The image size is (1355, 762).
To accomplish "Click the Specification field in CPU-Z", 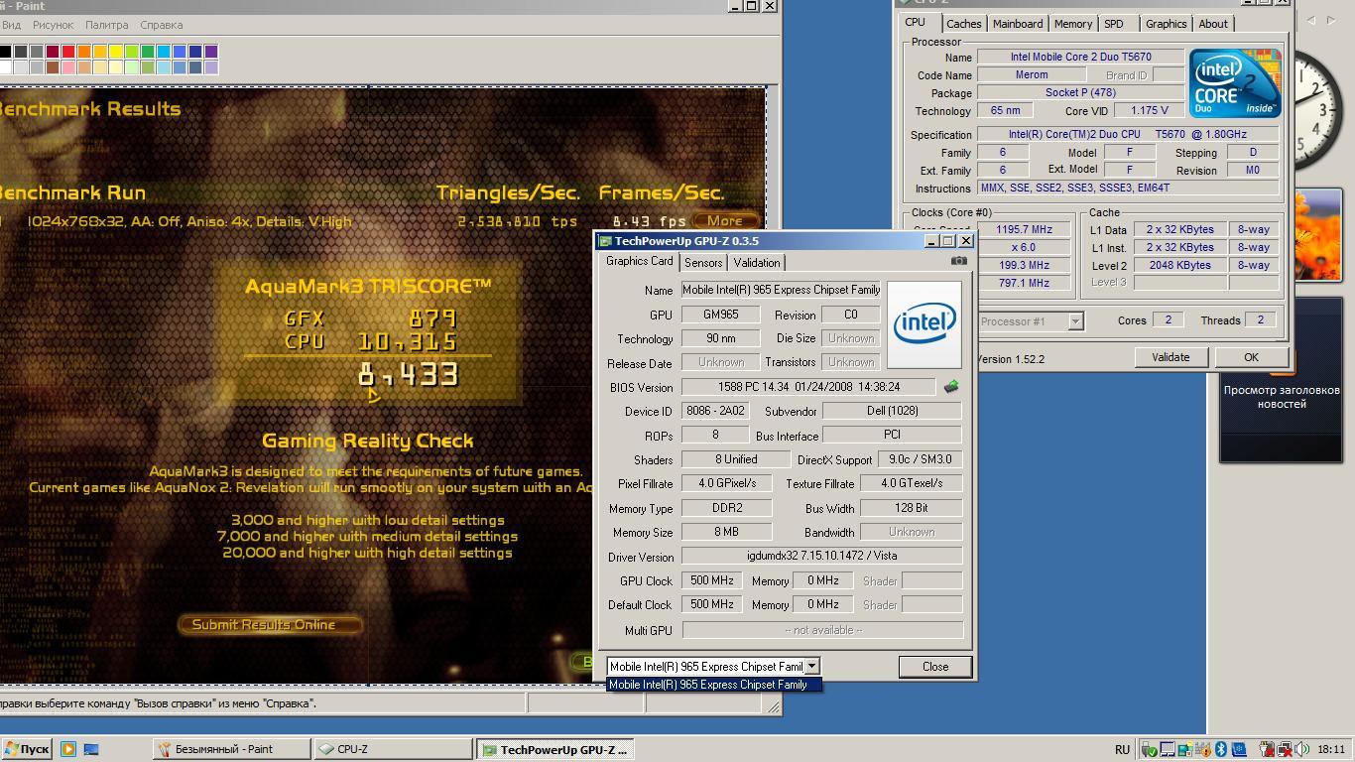I will pos(1129,134).
